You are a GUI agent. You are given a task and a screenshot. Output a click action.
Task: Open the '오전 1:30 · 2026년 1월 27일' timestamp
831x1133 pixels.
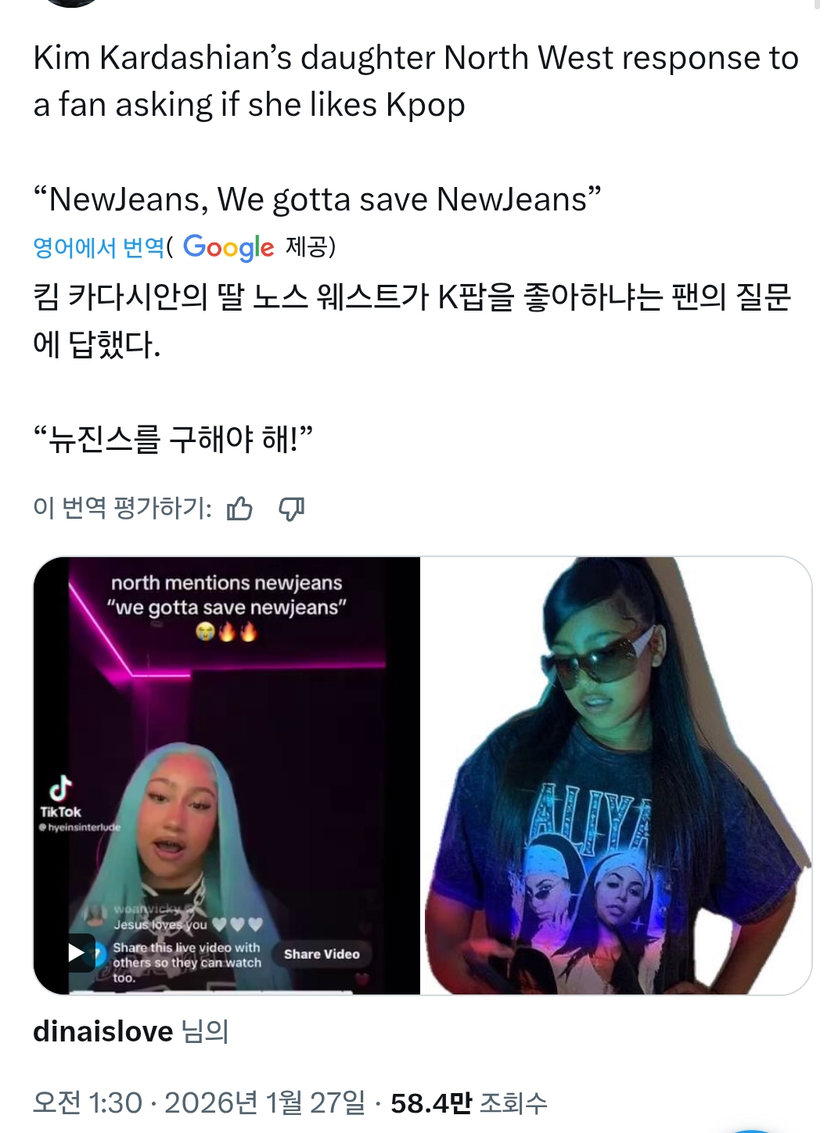pos(199,1102)
